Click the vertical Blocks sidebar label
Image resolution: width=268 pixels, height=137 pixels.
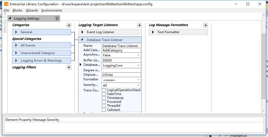pos(5,22)
